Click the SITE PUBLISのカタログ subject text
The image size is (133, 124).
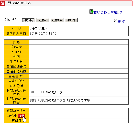point(46,92)
